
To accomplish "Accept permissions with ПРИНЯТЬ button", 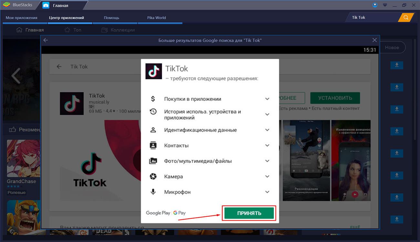I will coord(249,213).
